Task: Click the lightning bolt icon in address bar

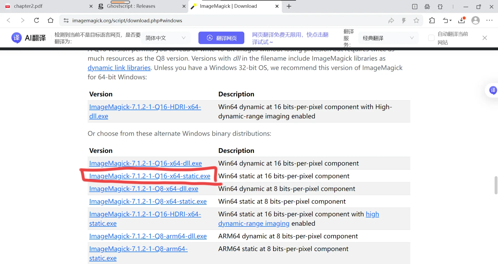Action: (404, 20)
